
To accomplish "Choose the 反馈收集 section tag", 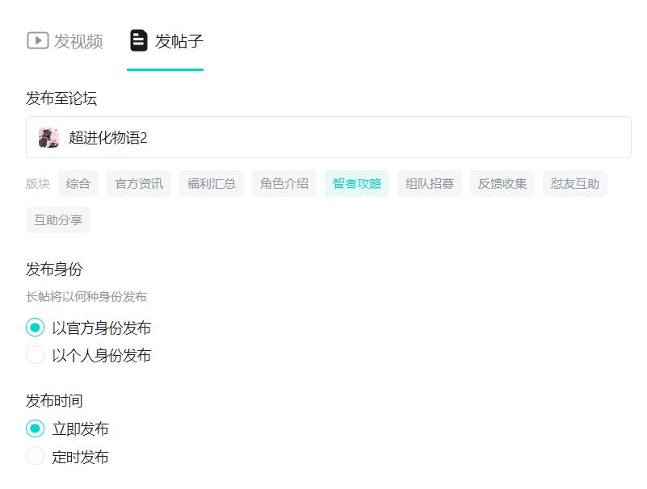I will (x=502, y=183).
